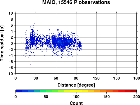Click the small data cluster near 95 degrees
Viewport: 140px width, 105px height.
80,45
